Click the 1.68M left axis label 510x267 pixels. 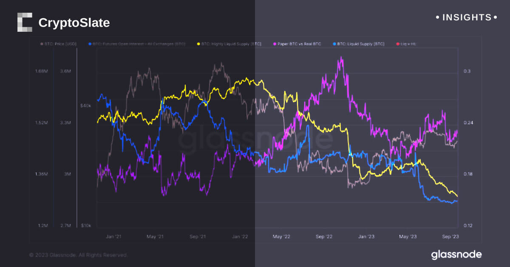pyautogui.click(x=42, y=71)
